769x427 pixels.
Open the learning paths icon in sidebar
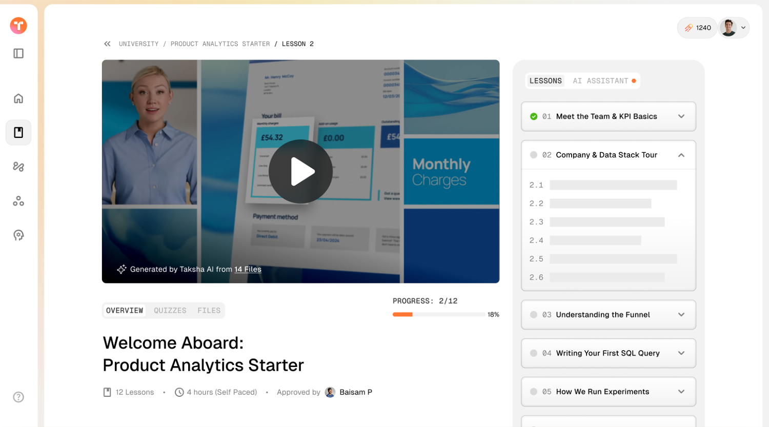click(x=18, y=167)
